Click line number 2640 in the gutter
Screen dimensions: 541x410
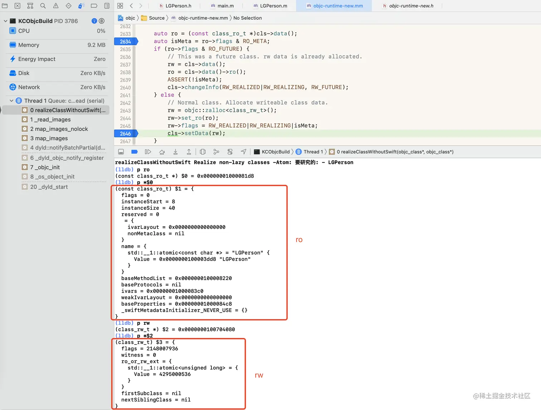tap(125, 88)
